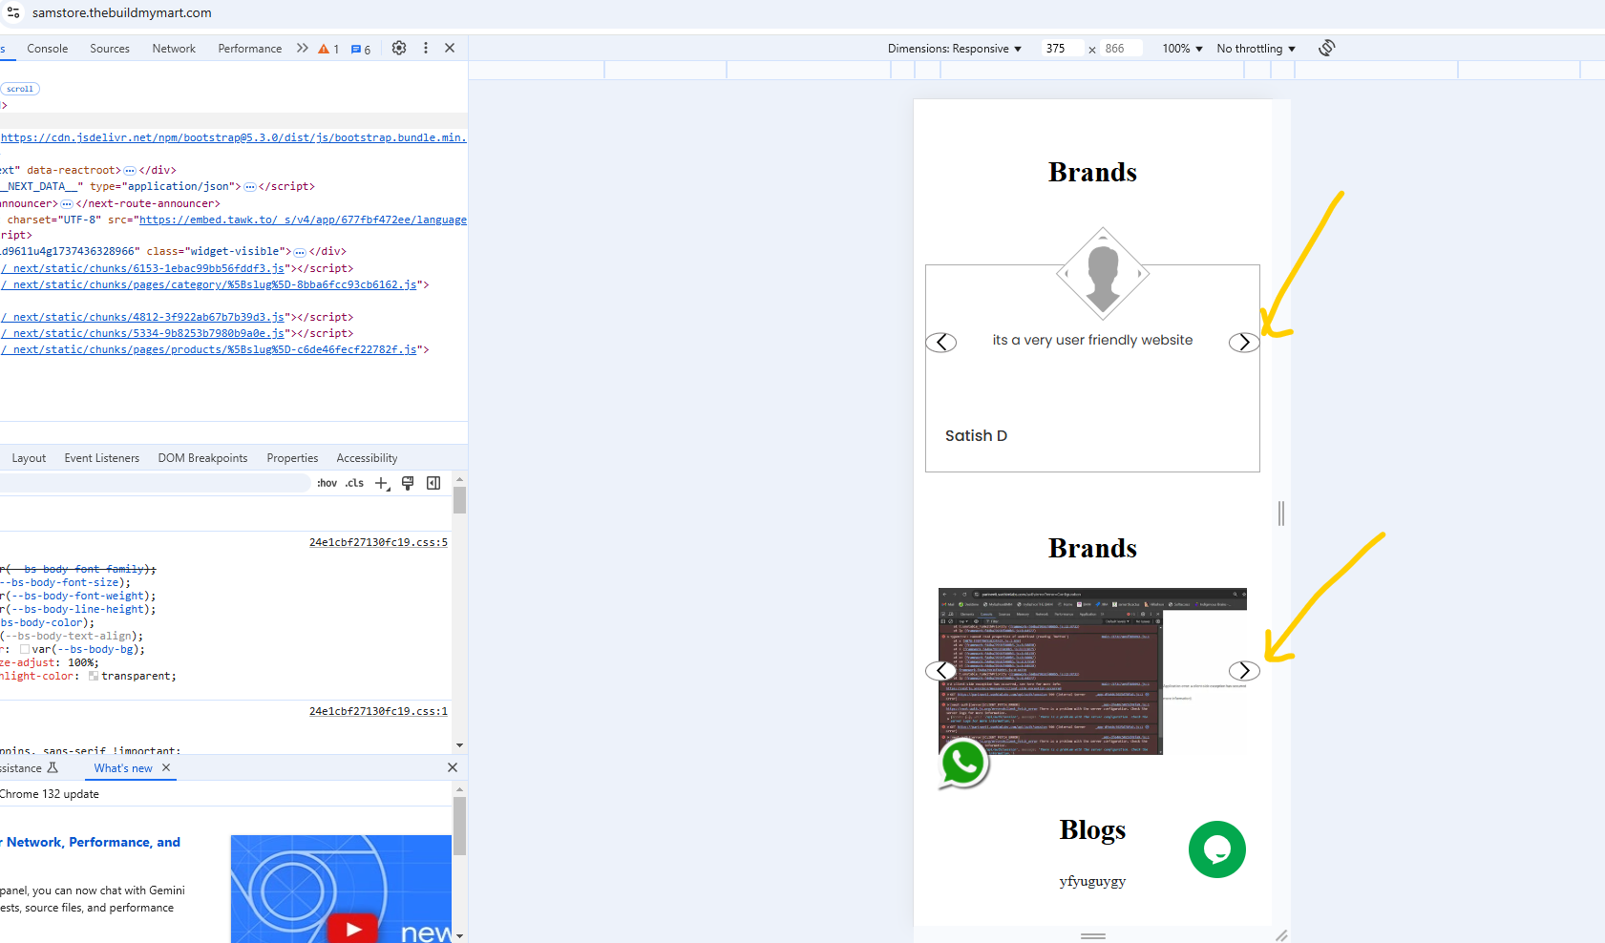Open the 6 issues message indicator
This screenshot has width=1605, height=943.
[361, 49]
